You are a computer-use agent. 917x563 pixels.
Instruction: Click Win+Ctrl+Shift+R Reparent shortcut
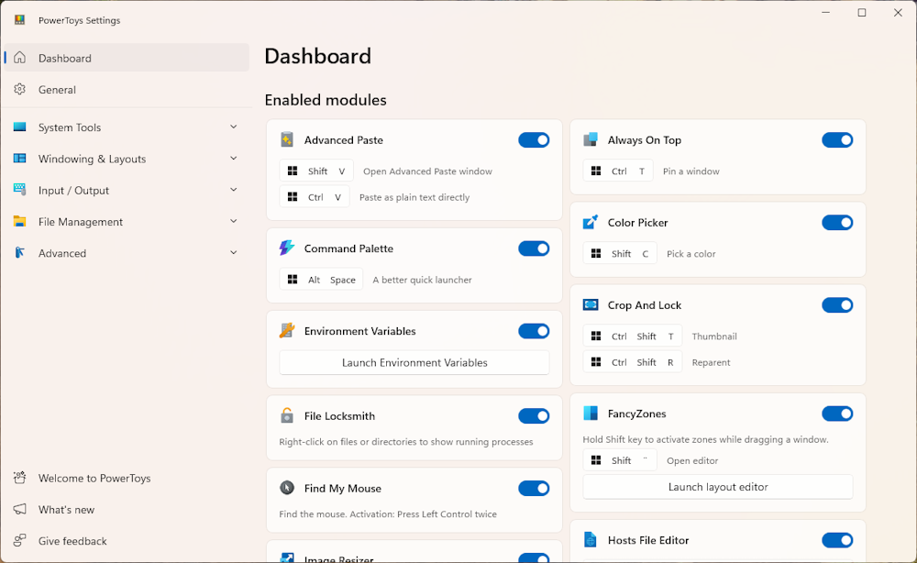(x=632, y=362)
